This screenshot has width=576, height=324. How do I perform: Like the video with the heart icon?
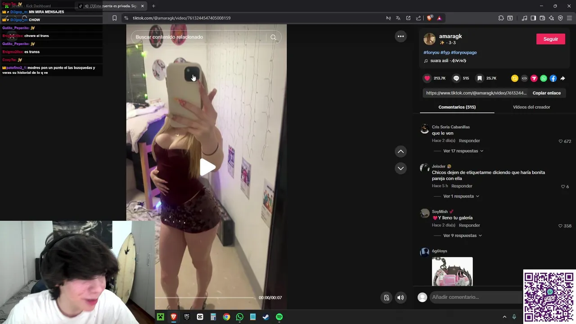point(427,78)
